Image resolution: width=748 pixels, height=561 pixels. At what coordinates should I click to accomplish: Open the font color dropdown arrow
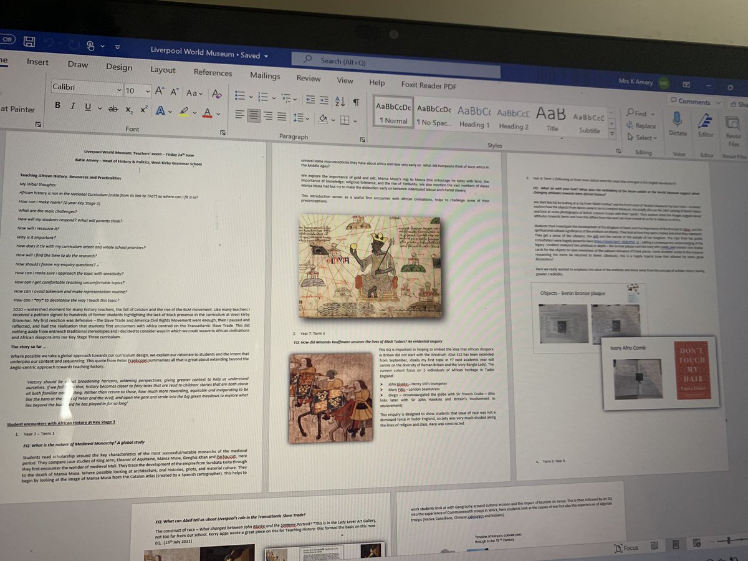point(219,115)
